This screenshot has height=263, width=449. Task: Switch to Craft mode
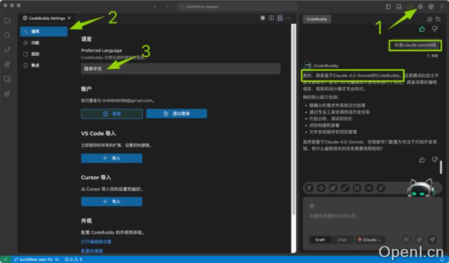coord(320,240)
